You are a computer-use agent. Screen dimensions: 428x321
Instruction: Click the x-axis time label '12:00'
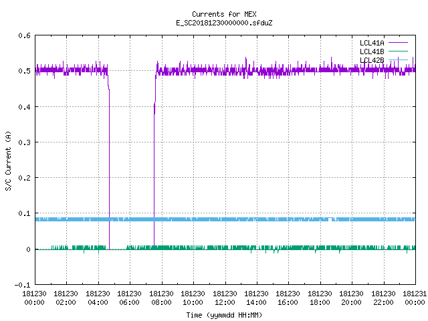tap(225, 302)
